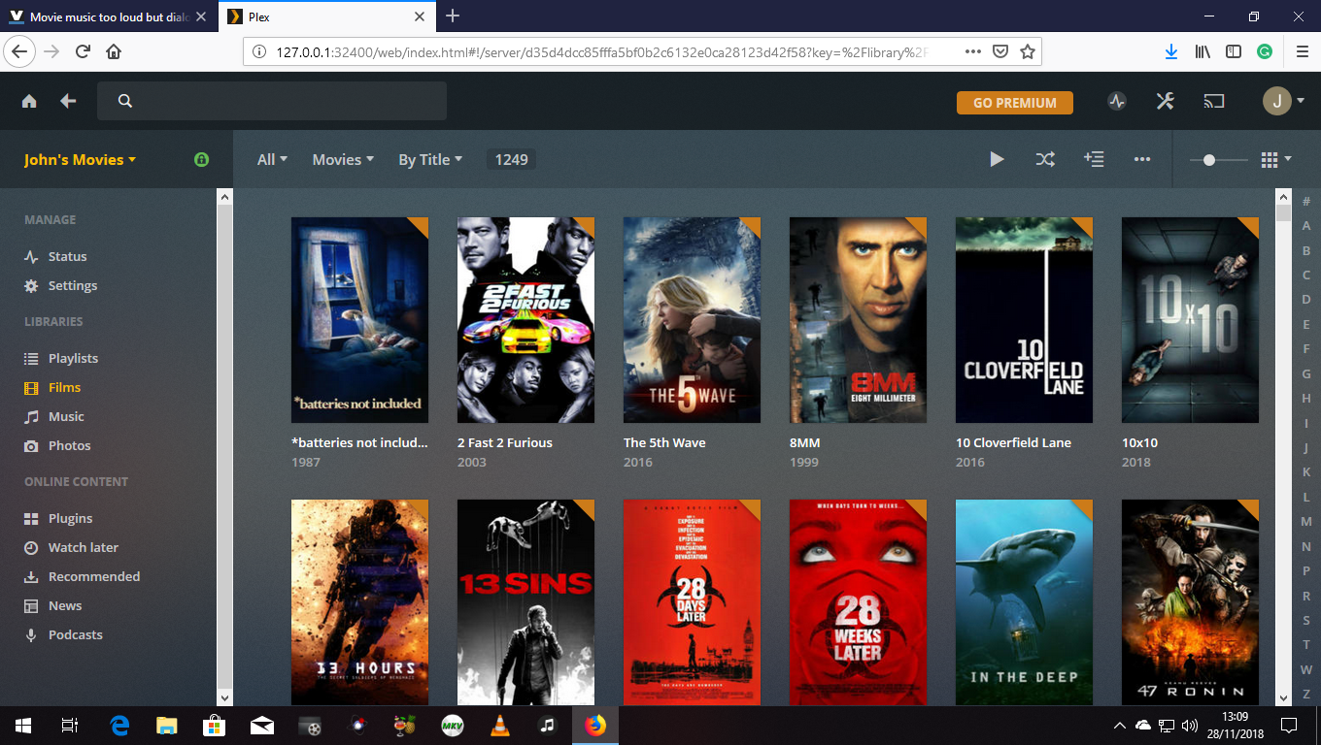Bookmark this page with the star
The width and height of the screenshot is (1321, 745).
point(1027,51)
